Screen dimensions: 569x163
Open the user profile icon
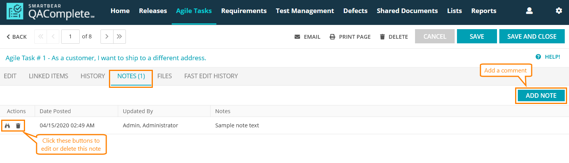pyautogui.click(x=529, y=11)
